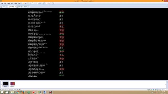Image resolution: width=168 pixels, height=94 pixels.
Task: Close the thumbnail bar with X
Action: [x=167, y=81]
